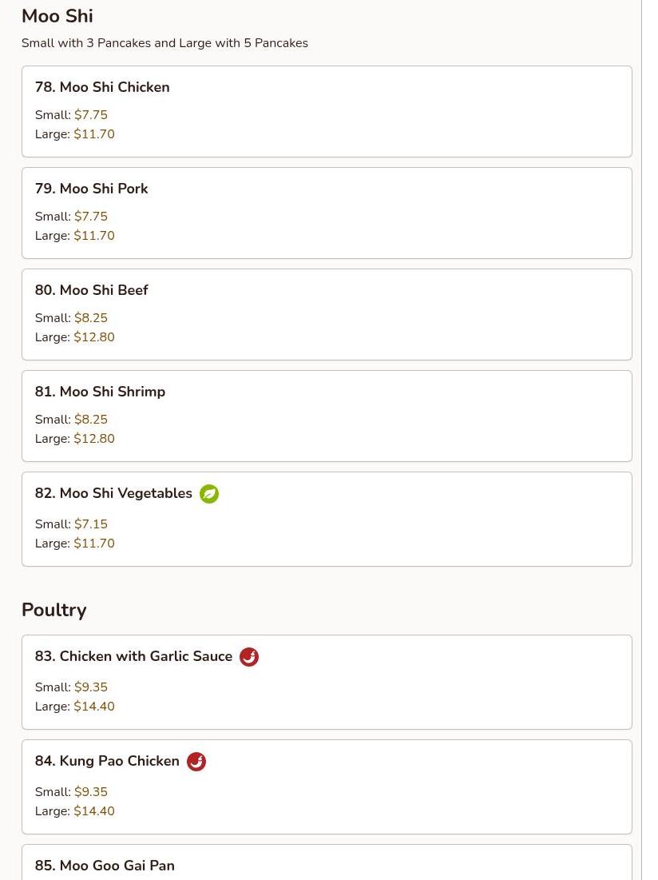This screenshot has height=880, width=658.
Task: Click the vegetarian leaf icon on Moo Shi Vegetables
Action: [x=209, y=494]
